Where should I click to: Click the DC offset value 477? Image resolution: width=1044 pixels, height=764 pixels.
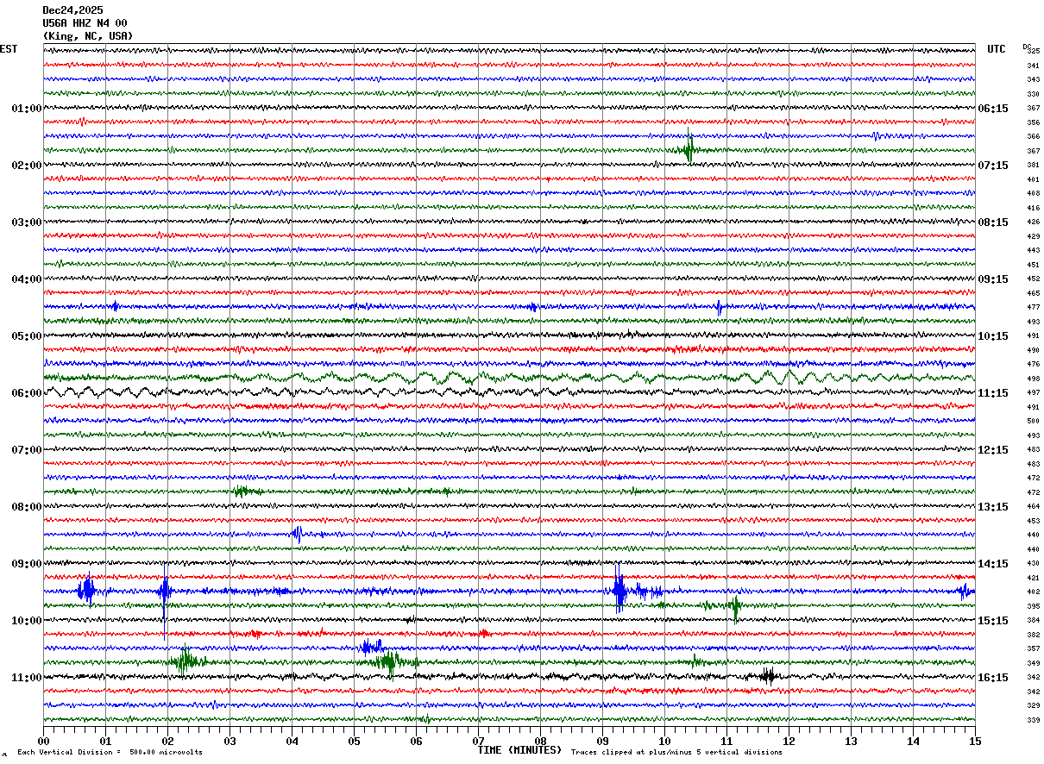tap(1034, 307)
